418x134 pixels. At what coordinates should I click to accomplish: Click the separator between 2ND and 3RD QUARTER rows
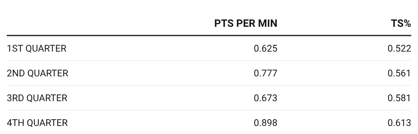pos(209,85)
